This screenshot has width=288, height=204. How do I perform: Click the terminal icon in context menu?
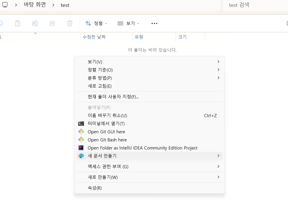81,123
